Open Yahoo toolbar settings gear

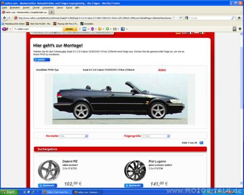tap(240, 29)
